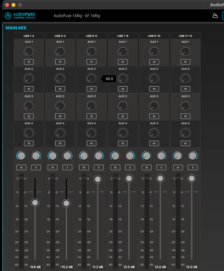Image resolution: width=224 pixels, height=271 pixels.
Task: Click AUX 3 knob on USB 7-8
Action: pos(123,106)
